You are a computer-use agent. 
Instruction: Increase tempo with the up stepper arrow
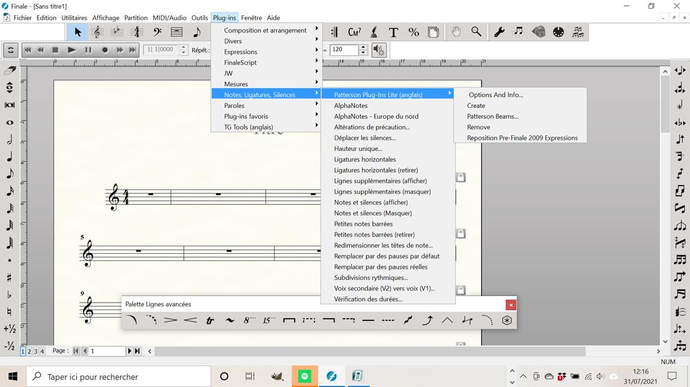[363, 47]
